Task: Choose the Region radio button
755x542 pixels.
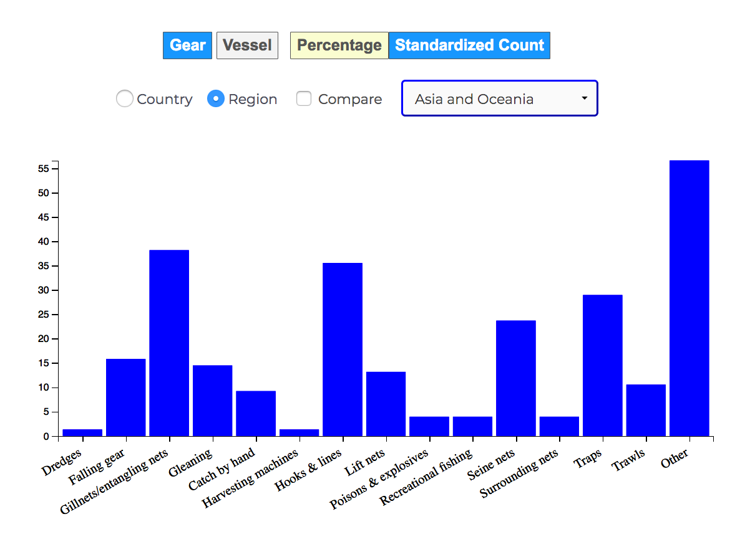Action: pos(216,98)
